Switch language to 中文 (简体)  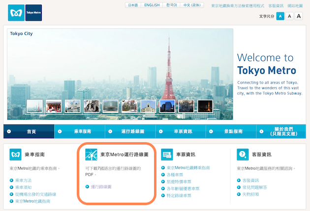(192, 5)
